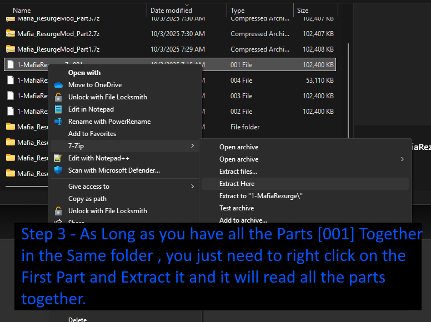Expand the Give access to submenu arrow
Image resolution: width=431 pixels, height=322 pixels.
coord(192,187)
